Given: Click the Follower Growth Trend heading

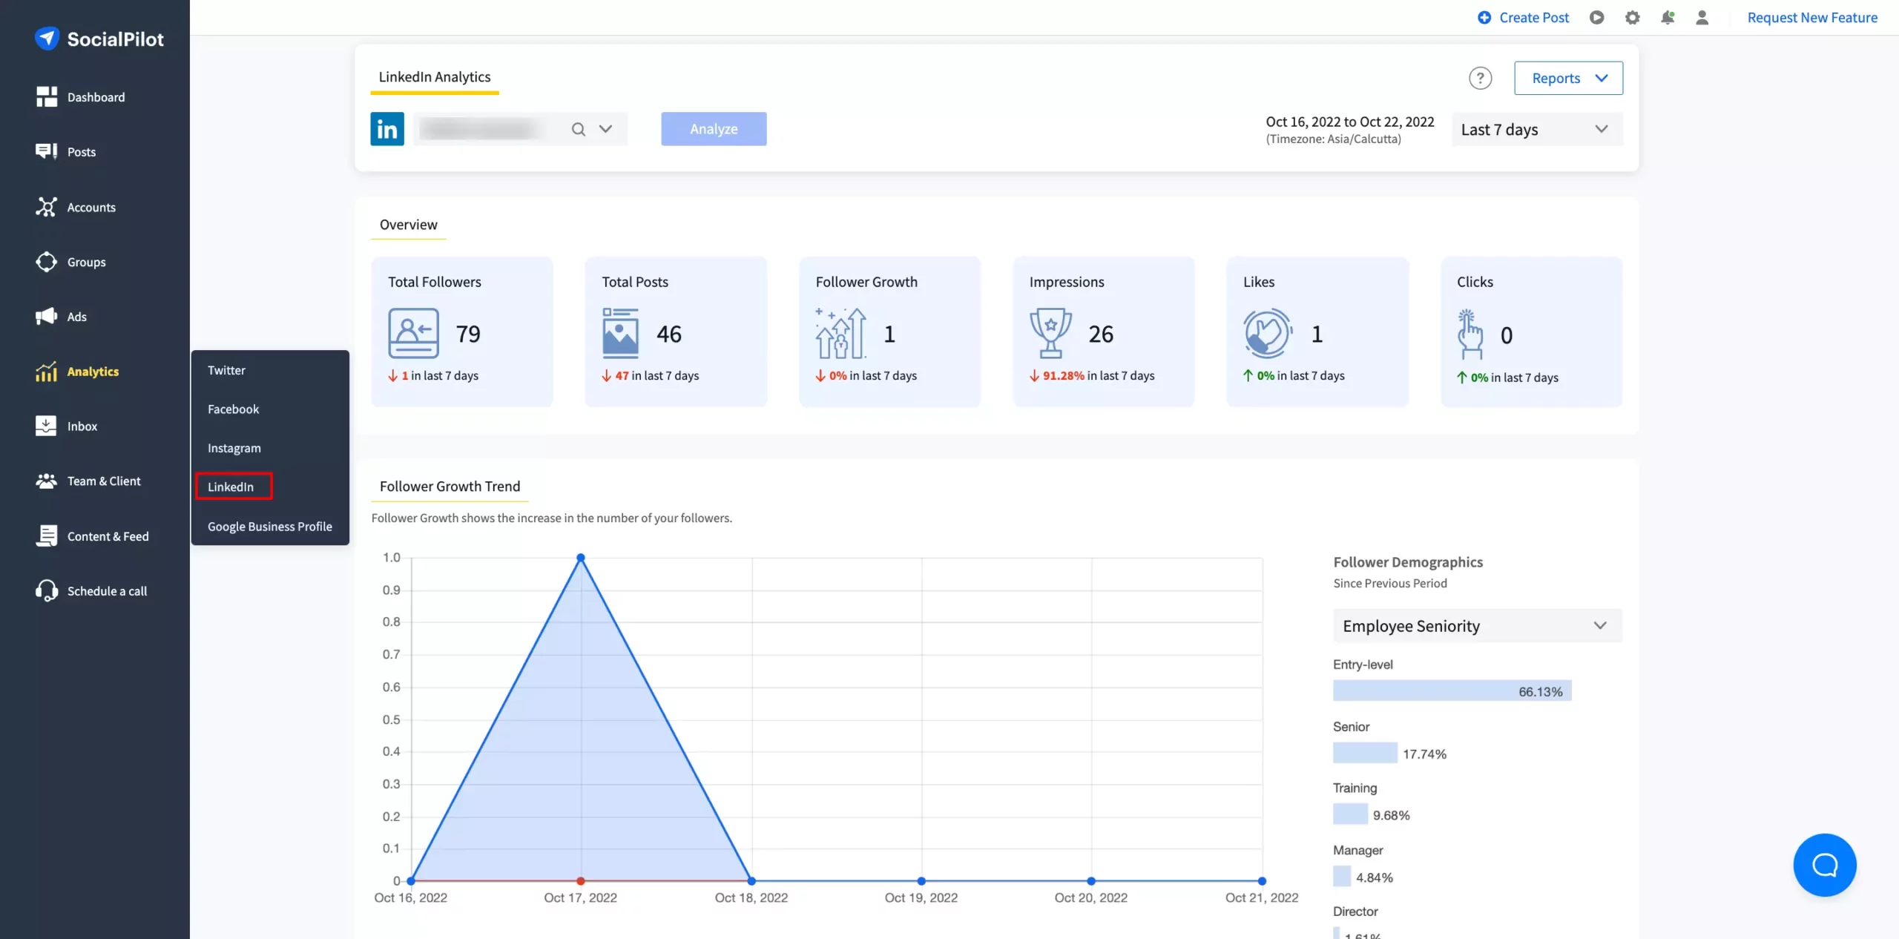Looking at the screenshot, I should pyautogui.click(x=450, y=487).
